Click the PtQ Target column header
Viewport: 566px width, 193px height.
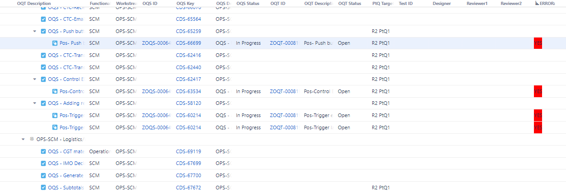(x=382, y=4)
